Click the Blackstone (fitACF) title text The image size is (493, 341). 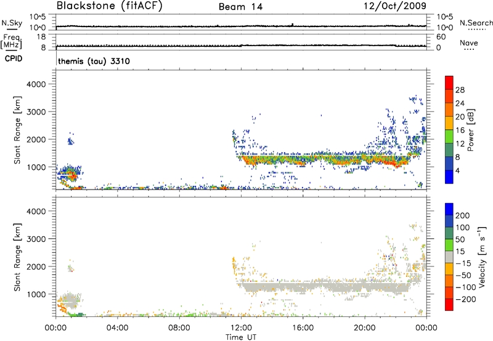[x=109, y=6]
